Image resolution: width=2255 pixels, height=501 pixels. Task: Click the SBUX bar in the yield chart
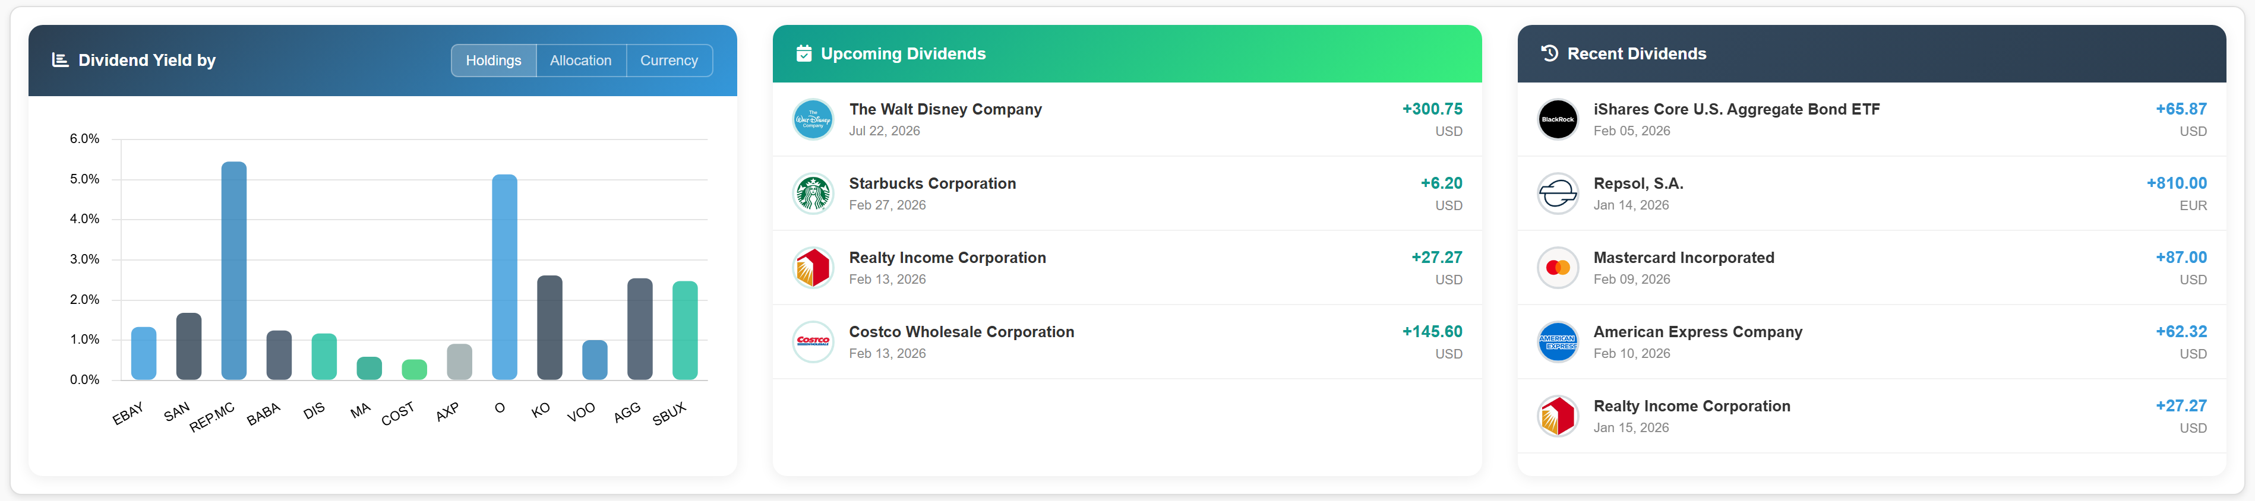(684, 331)
